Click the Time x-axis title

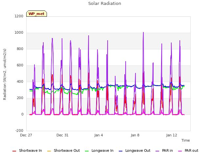coord(186,140)
